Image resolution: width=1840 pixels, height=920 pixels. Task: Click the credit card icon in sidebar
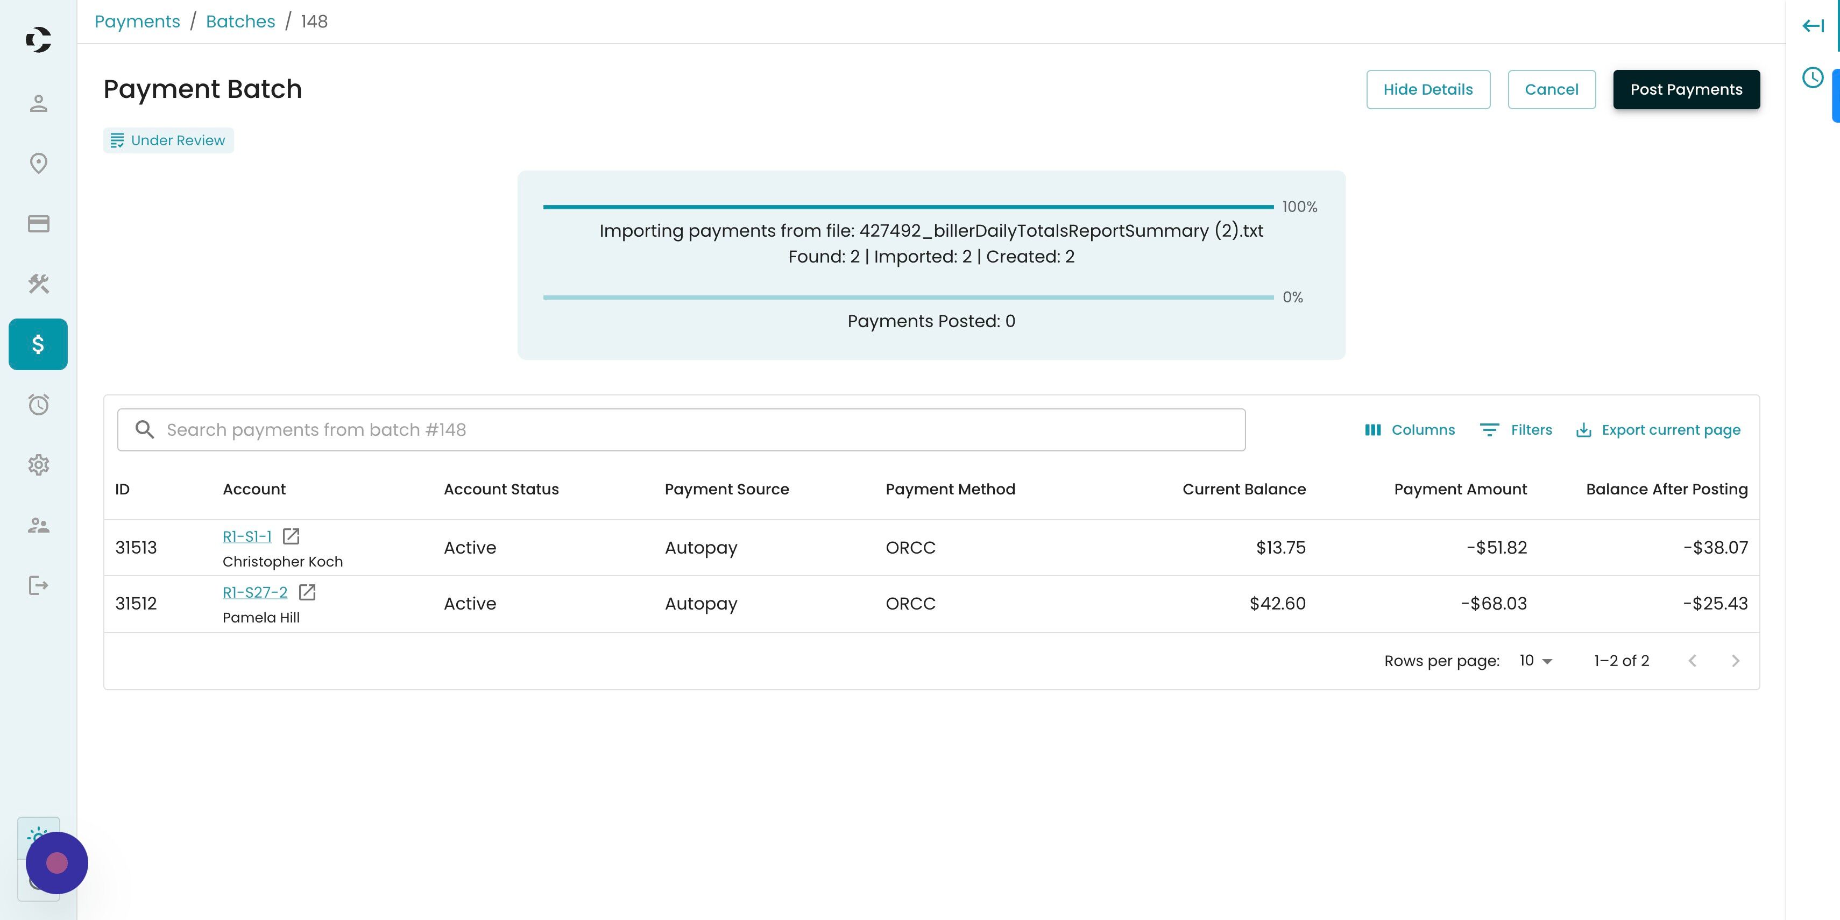tap(39, 224)
